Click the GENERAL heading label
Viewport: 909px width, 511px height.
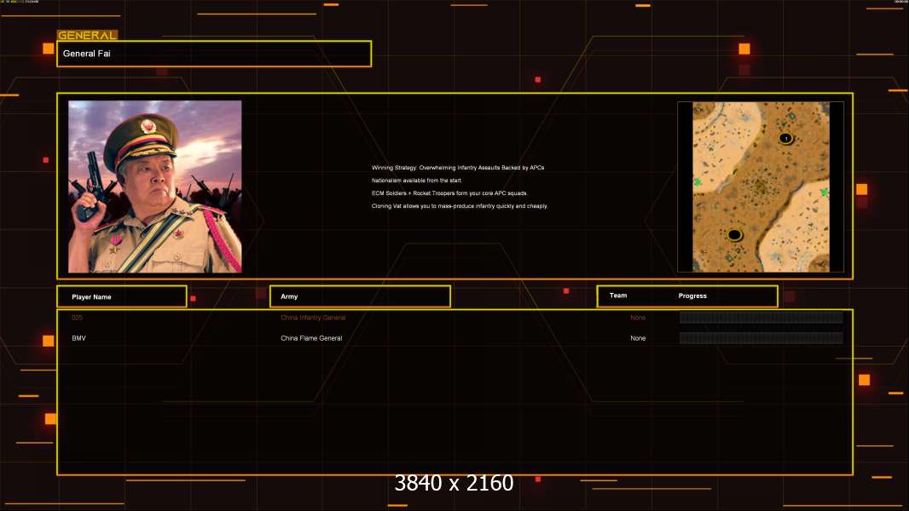(87, 35)
